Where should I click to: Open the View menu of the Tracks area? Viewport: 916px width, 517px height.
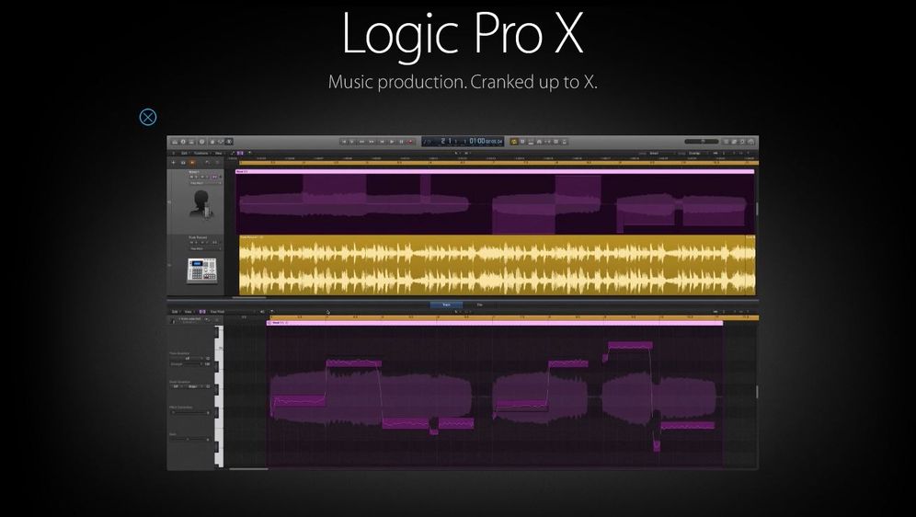(219, 153)
